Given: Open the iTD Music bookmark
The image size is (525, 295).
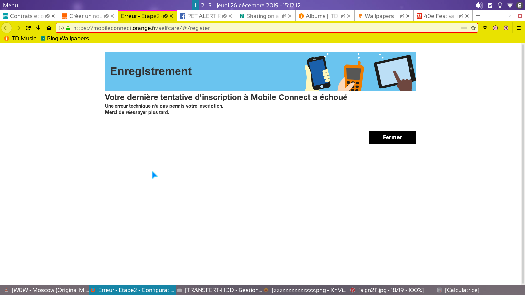Looking at the screenshot, I should coord(20,38).
